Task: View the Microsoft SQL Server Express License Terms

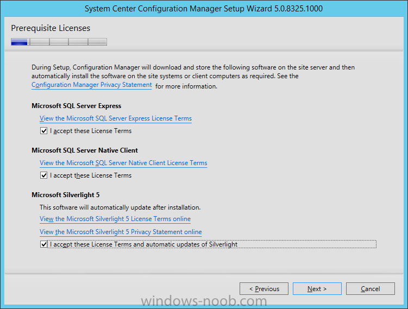Action: pyautogui.click(x=116, y=118)
